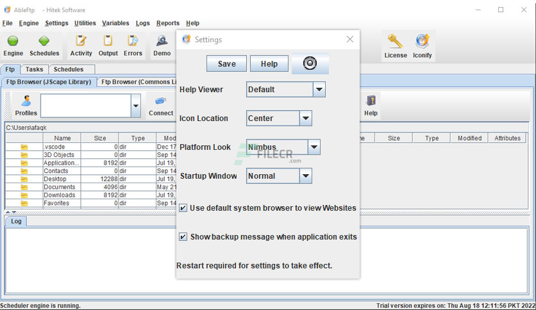Viewport: 536px width, 310px height.
Task: Select Ftp Browser (JScape Library) tab
Action: click(49, 82)
